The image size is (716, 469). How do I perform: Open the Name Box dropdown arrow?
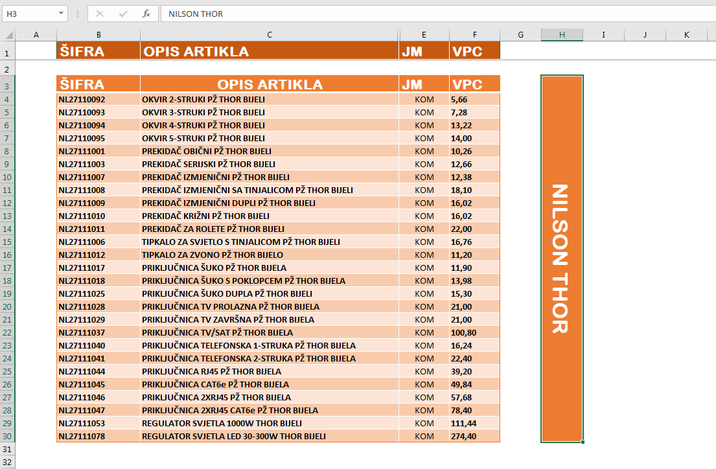pos(61,14)
